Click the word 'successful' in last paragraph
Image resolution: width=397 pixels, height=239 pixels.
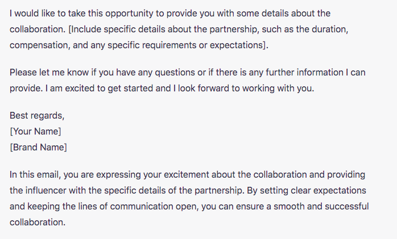[346, 207]
